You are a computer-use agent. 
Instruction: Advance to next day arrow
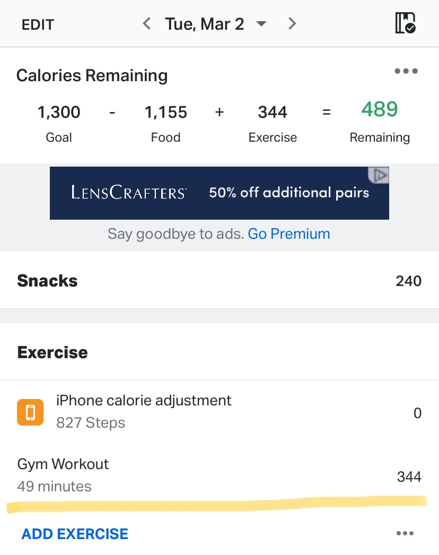pyautogui.click(x=292, y=24)
